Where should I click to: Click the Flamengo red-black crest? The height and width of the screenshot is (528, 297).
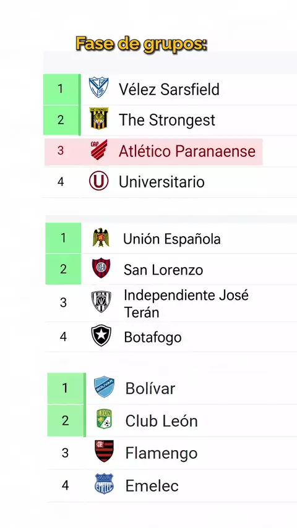pyautogui.click(x=104, y=451)
